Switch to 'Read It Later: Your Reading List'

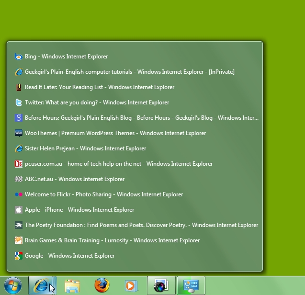coord(135,87)
